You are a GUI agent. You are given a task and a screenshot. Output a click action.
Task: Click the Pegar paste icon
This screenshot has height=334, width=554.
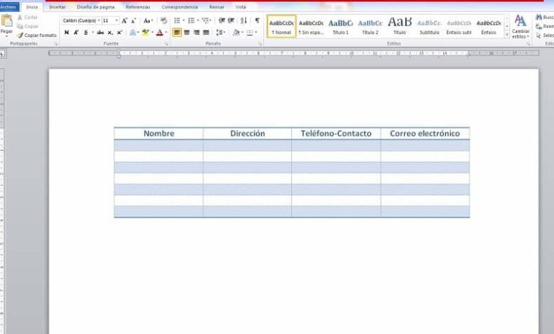[x=6, y=21]
